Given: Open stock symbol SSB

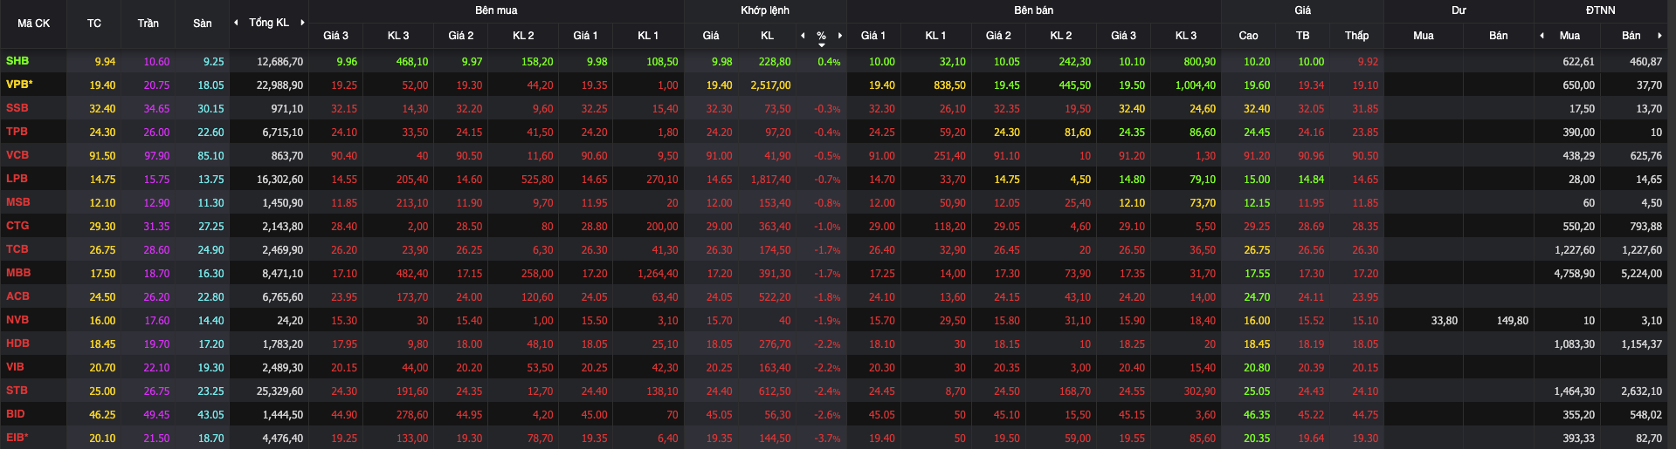Looking at the screenshot, I should coord(17,108).
